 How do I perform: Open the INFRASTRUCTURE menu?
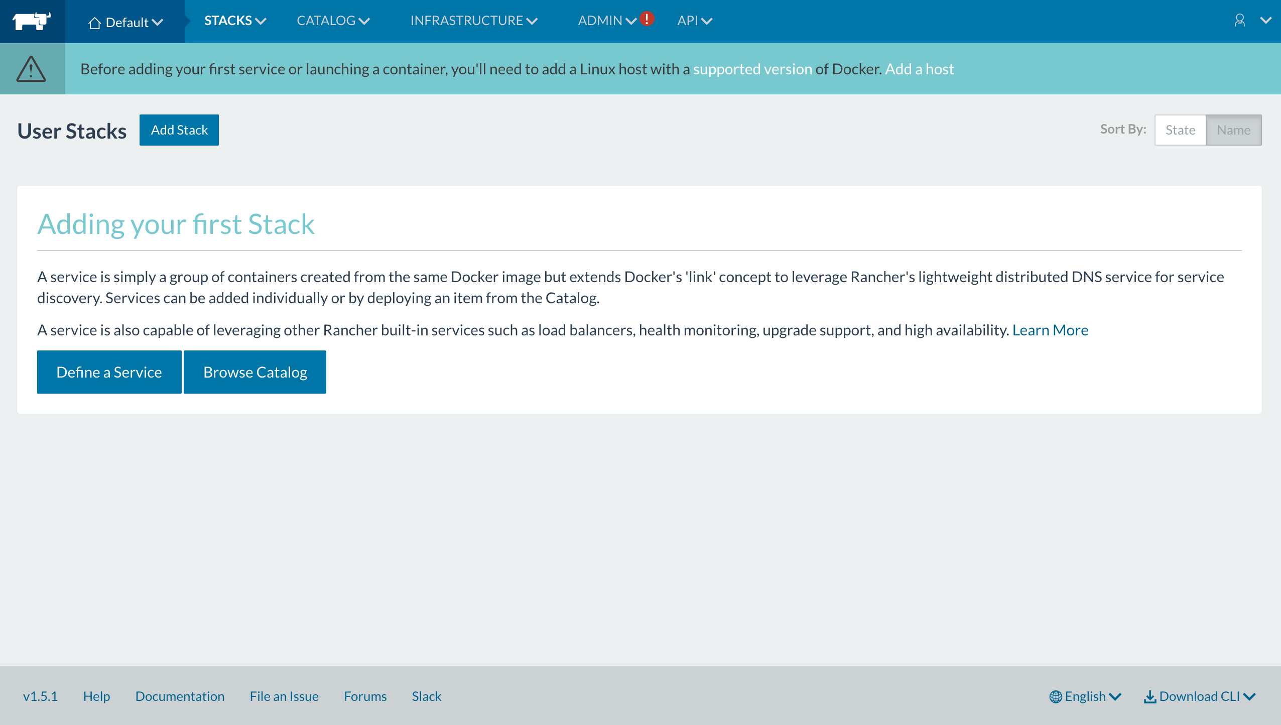pos(473,21)
